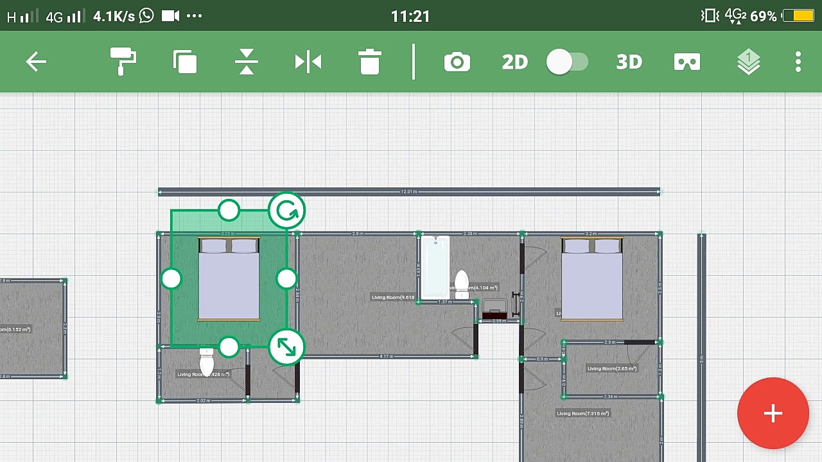Select the Living Room 7.316 m² label
Viewport: 822px width, 462px height.
583,414
